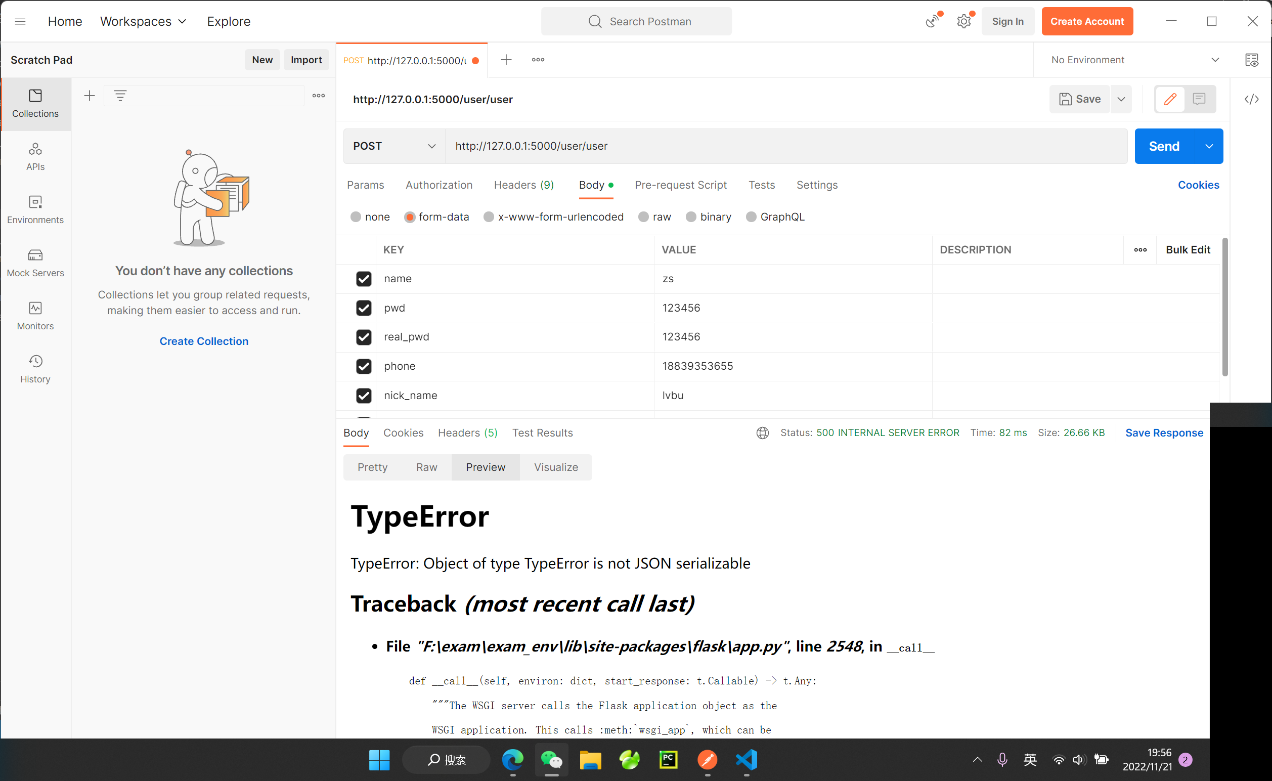Uncheck the name row checkbox
This screenshot has width=1272, height=781.
tap(364, 279)
